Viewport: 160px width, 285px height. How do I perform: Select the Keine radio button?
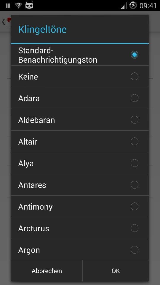(x=135, y=76)
